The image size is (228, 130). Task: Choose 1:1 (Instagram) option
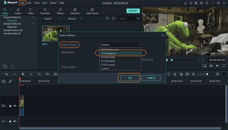[x=120, y=53]
